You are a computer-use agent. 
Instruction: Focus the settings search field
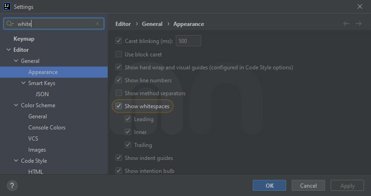[54, 24]
